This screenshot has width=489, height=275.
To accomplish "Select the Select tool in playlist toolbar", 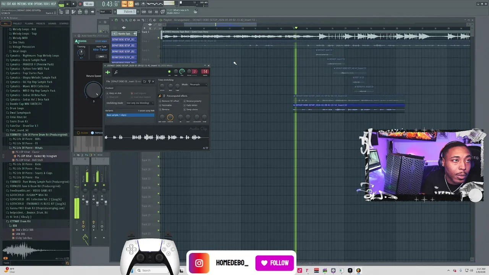I will tap(147, 20).
